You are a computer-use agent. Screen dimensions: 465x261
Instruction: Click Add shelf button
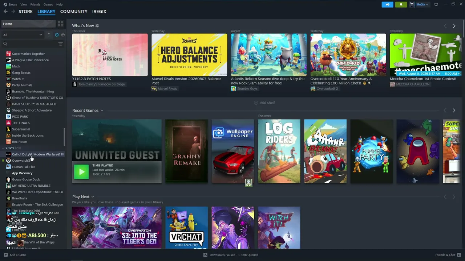[264, 103]
